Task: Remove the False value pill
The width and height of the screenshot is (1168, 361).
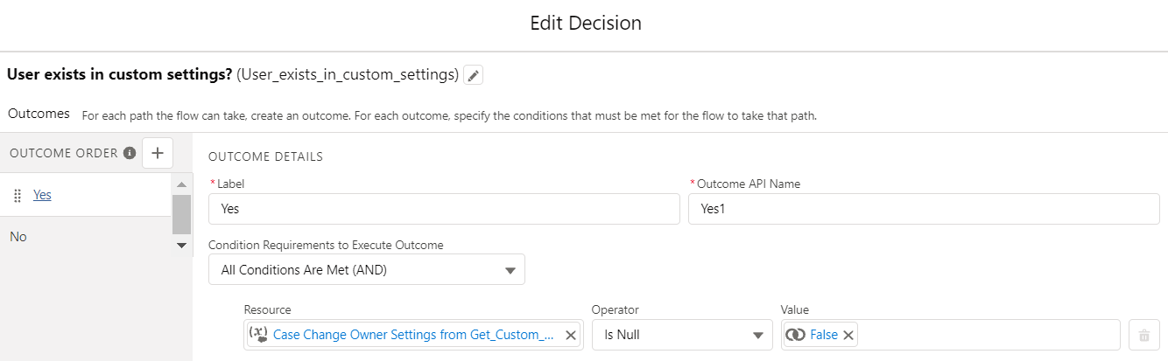Action: [x=848, y=335]
